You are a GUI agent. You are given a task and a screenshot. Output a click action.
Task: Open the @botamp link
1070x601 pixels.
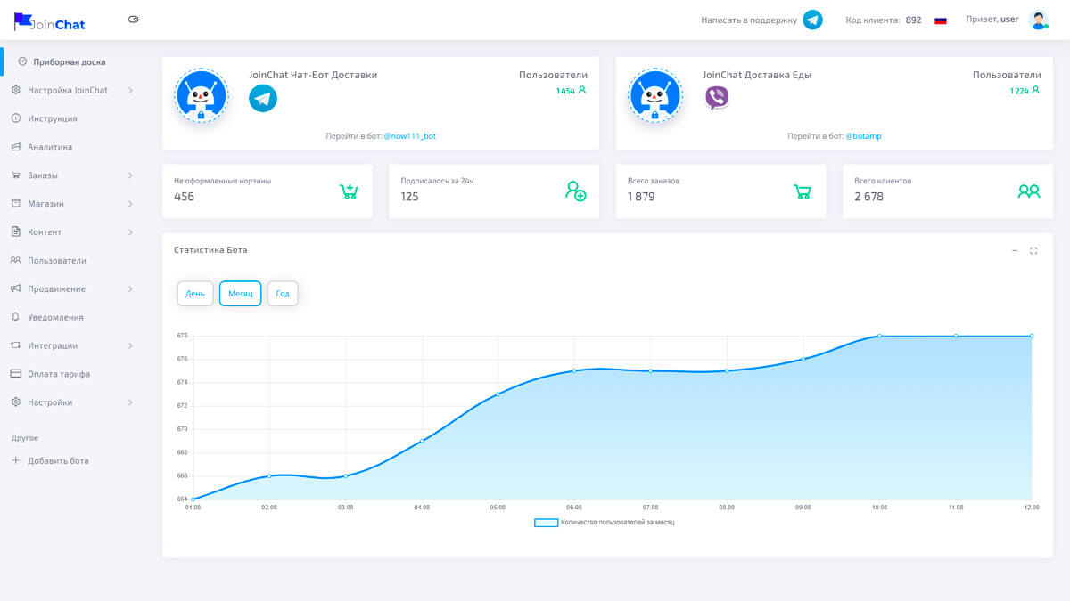pyautogui.click(x=864, y=136)
